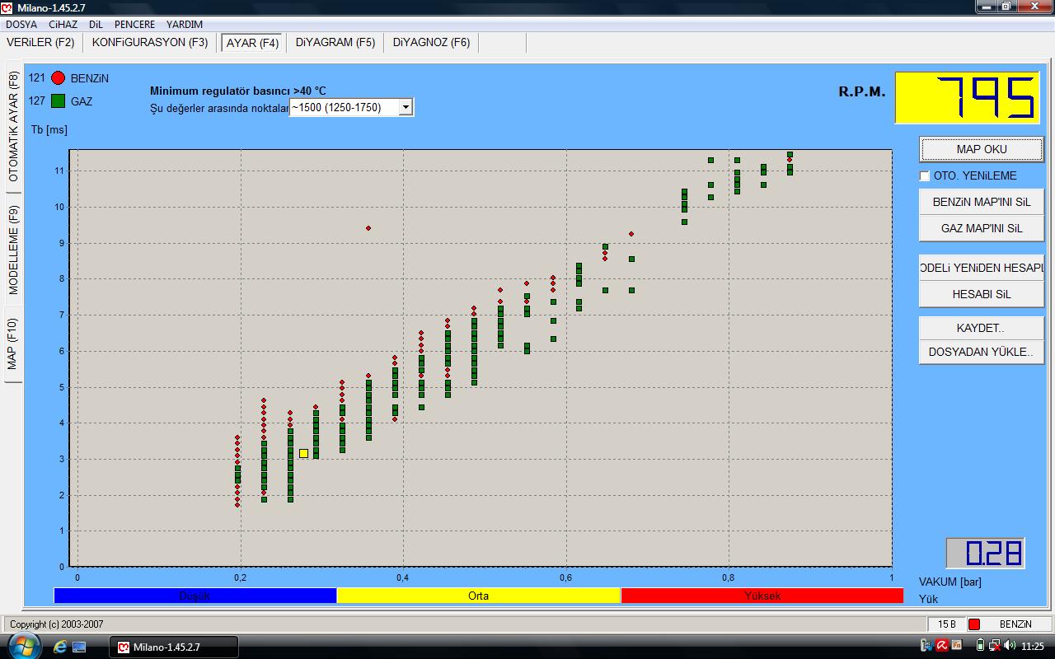Switch to VERiLER (F2) tab
Image resolution: width=1055 pixels, height=659 pixels.
click(x=40, y=42)
